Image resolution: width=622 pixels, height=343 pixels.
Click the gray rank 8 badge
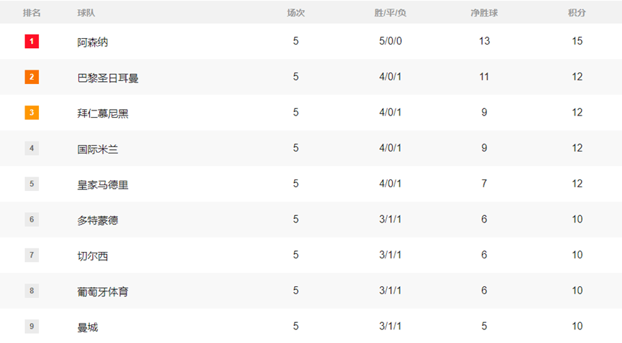pyautogui.click(x=32, y=291)
